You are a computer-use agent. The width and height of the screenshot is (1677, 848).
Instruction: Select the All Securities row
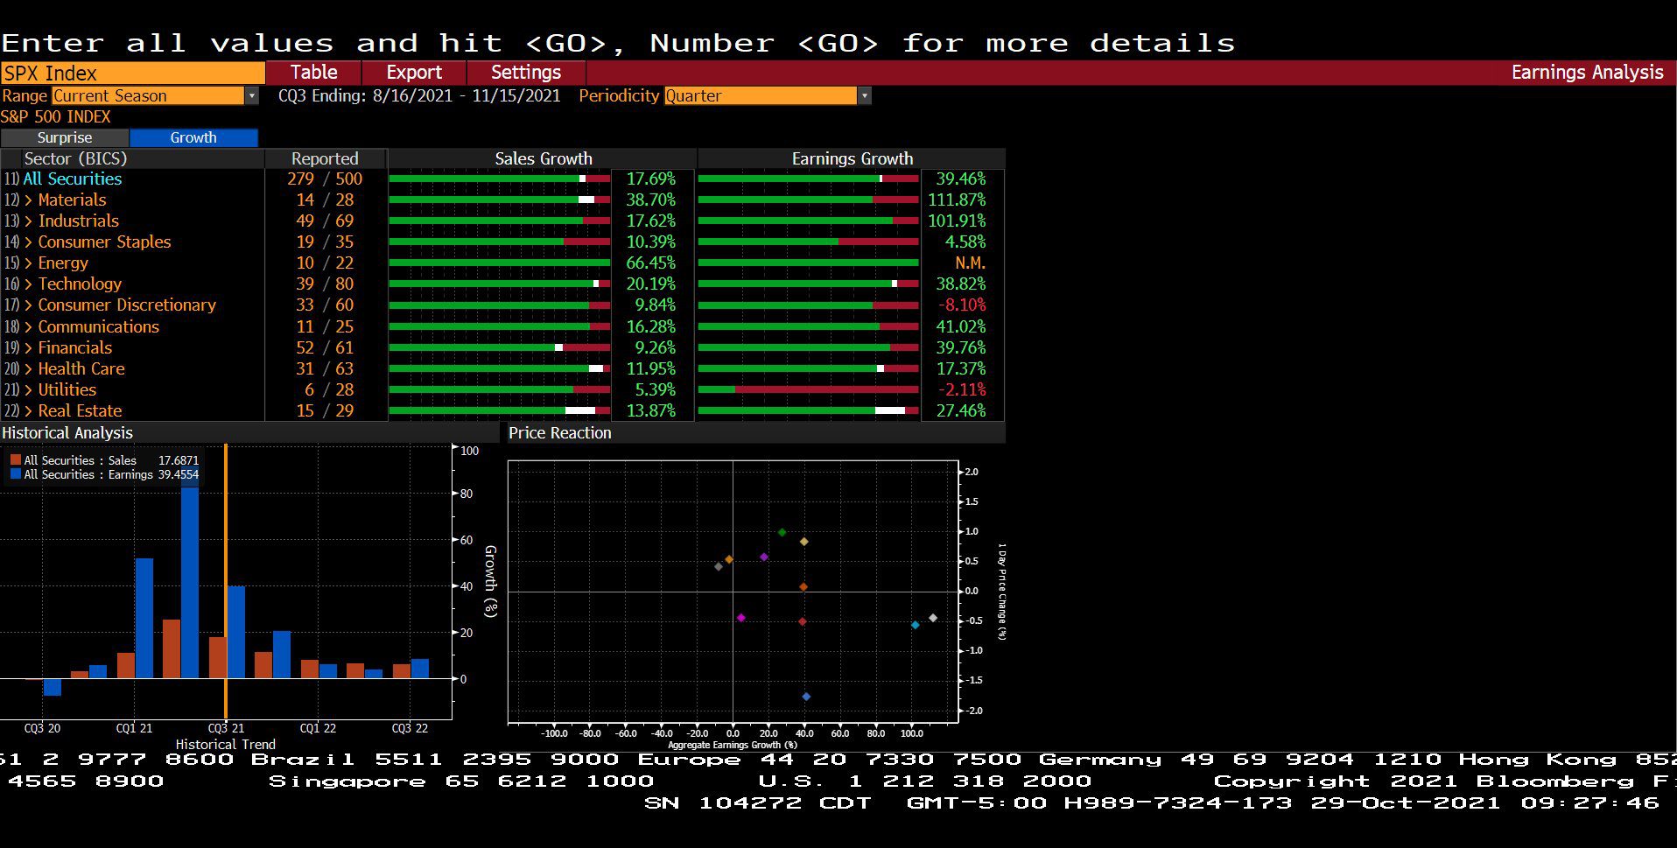(x=73, y=179)
